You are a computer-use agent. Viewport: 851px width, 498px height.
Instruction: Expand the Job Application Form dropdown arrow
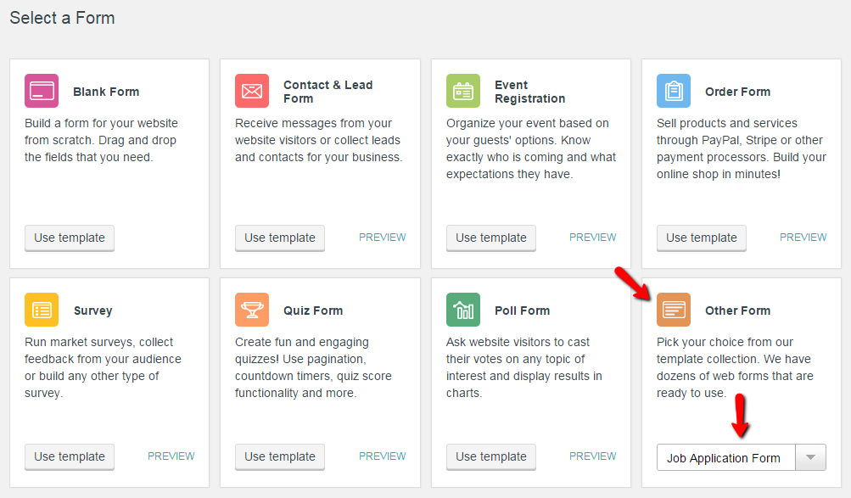pos(811,457)
